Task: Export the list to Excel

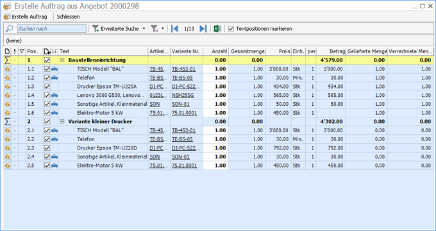Action: pos(217,29)
